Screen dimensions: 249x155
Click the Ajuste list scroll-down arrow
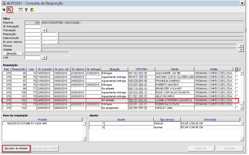pyautogui.click(x=242, y=139)
